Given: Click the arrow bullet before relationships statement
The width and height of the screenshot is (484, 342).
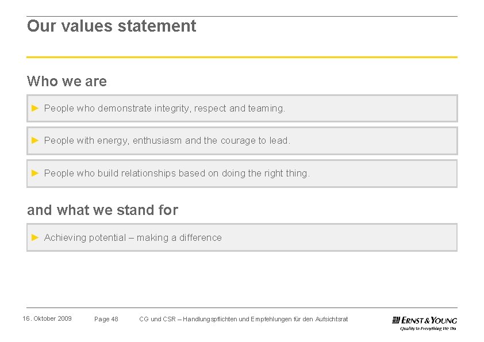Looking at the screenshot, I should (34, 173).
